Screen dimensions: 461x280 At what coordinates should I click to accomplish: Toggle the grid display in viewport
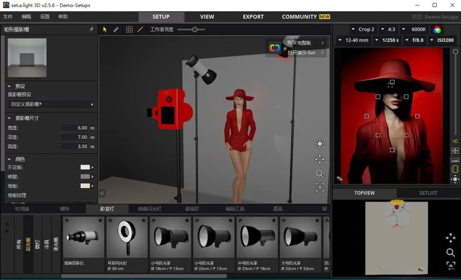pos(129,29)
